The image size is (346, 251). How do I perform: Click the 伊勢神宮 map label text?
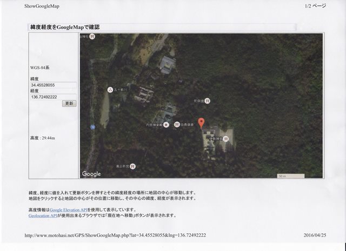coord(216,139)
